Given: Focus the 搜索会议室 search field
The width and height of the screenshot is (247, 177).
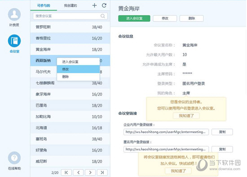Looking at the screenshot, I should click(x=70, y=16).
